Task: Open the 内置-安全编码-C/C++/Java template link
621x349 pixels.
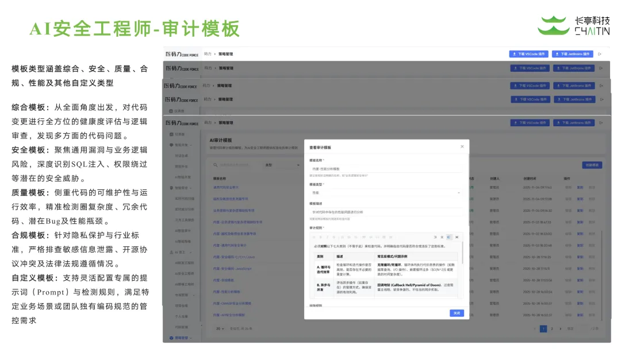Action: (x=233, y=257)
